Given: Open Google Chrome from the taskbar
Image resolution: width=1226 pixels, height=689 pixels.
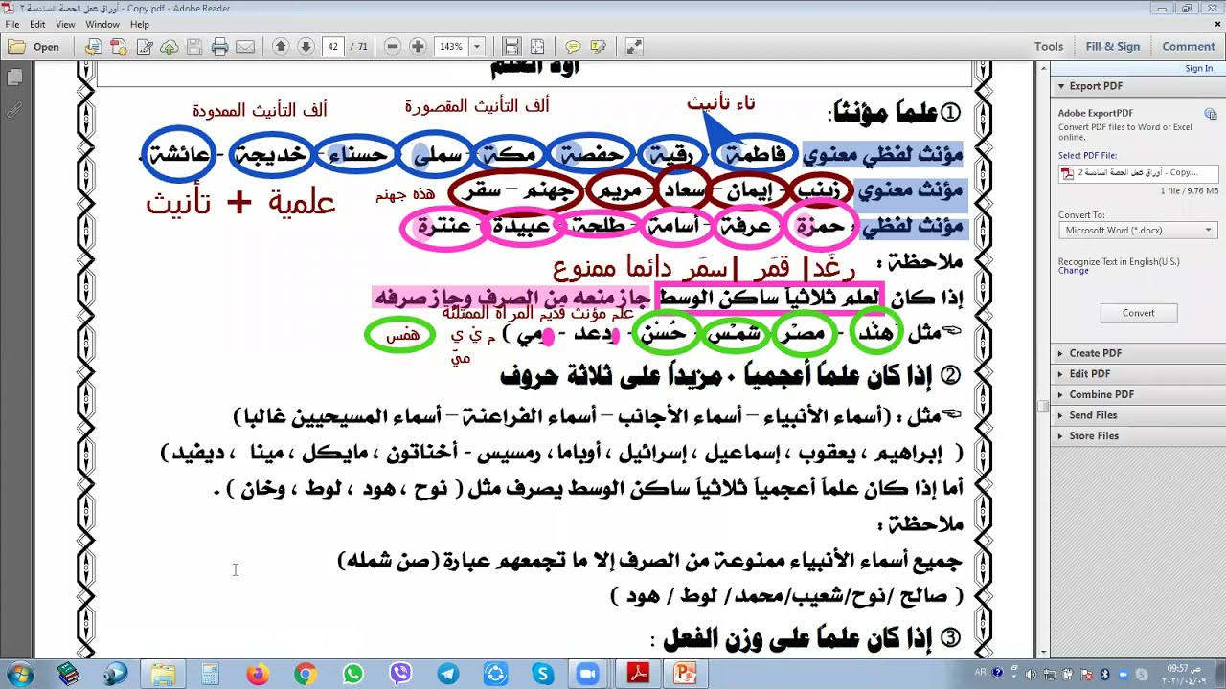Looking at the screenshot, I should point(305,675).
